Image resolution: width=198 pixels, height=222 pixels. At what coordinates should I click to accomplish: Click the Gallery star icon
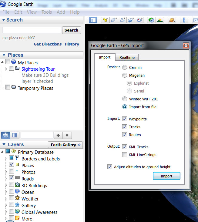tap(17, 204)
